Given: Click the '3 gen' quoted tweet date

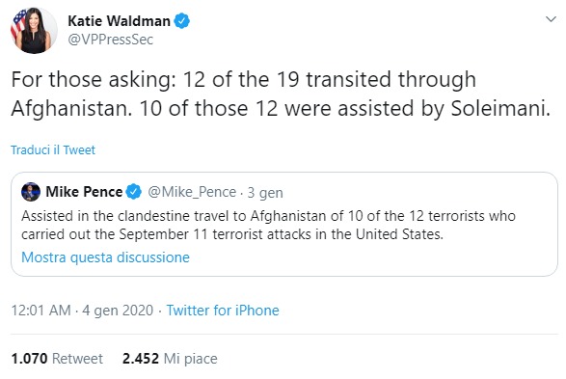Looking at the screenshot, I should 265,193.
